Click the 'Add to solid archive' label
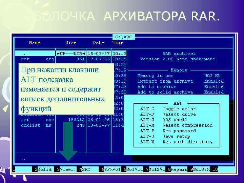The height and width of the screenshot is (183, 244). [165, 92]
